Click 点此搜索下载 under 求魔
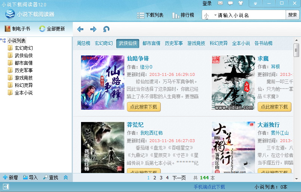Viewport: 301px width, 192px height. click(274, 107)
